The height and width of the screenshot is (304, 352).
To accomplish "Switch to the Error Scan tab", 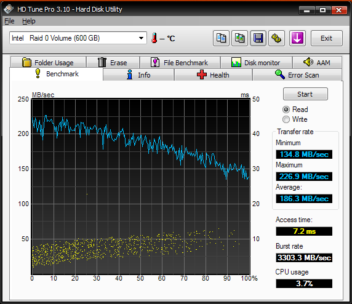I will [297, 74].
